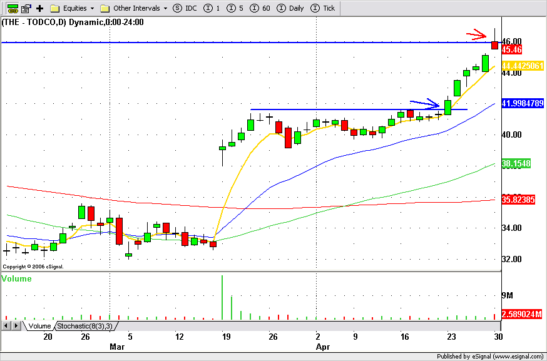Open the chart properties icon
Screen dimensions: 547x361
point(26,8)
